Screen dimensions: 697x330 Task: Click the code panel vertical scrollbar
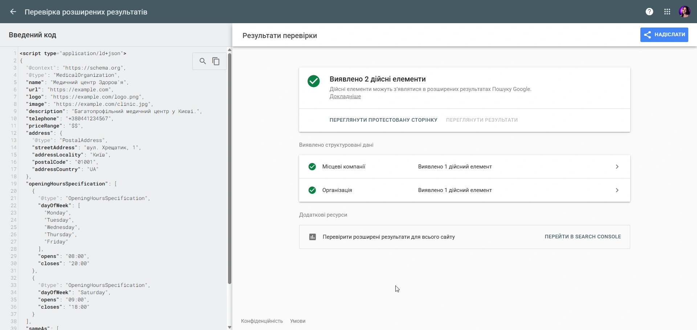tap(229, 168)
